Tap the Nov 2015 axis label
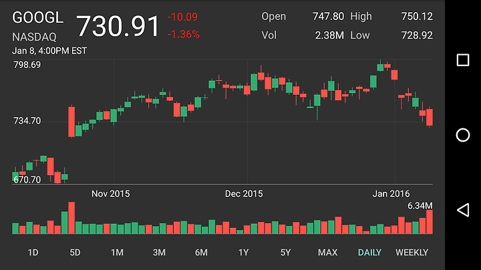Image resolution: width=481 pixels, height=270 pixels. click(x=110, y=194)
